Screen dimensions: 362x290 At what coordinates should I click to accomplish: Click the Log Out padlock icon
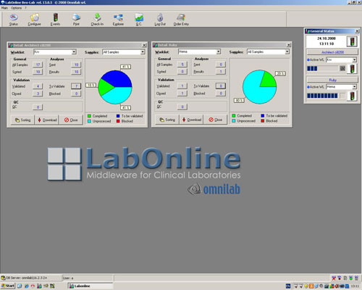[160, 20]
